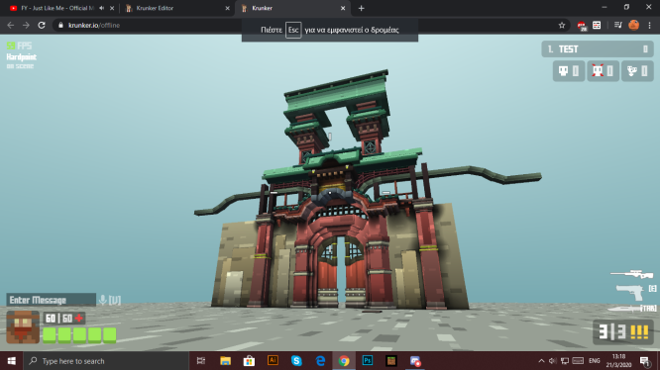Viewport: 660px width, 370px height.
Task: Open the Windows Start menu
Action: [x=11, y=361]
